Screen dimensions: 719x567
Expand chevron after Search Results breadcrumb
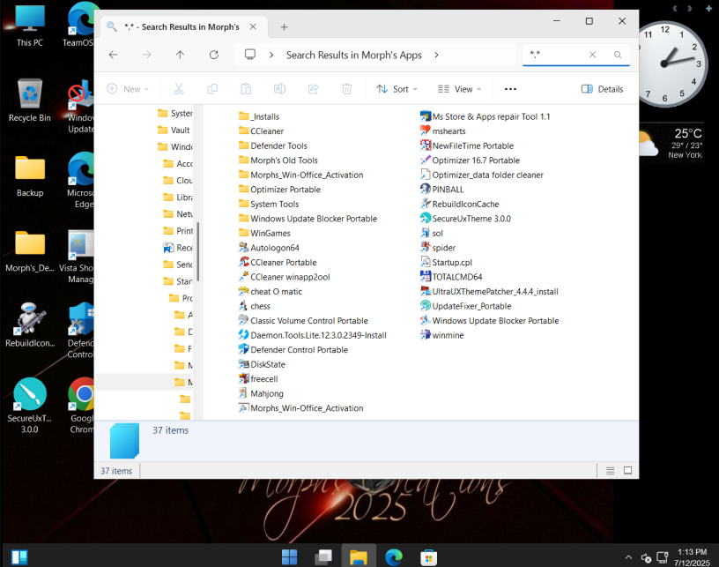coord(436,55)
